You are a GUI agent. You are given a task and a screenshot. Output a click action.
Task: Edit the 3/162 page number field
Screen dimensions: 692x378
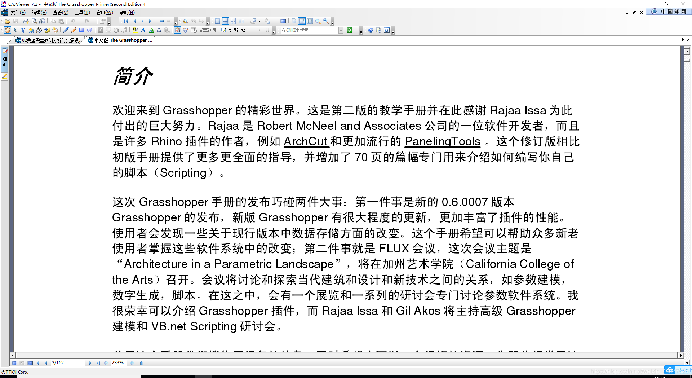pyautogui.click(x=68, y=363)
